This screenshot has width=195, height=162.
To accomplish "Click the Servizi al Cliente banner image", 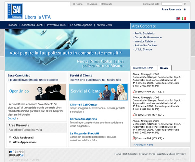I will 98,92.
